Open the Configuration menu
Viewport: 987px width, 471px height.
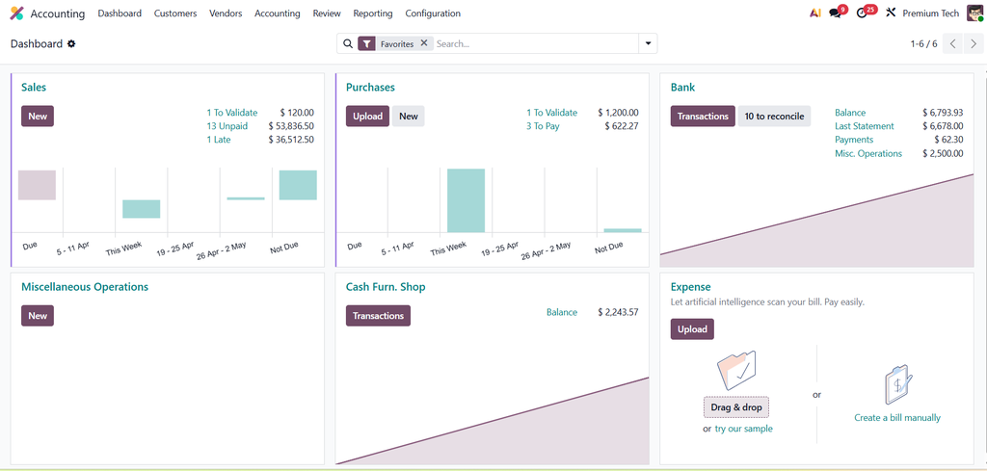pos(433,13)
